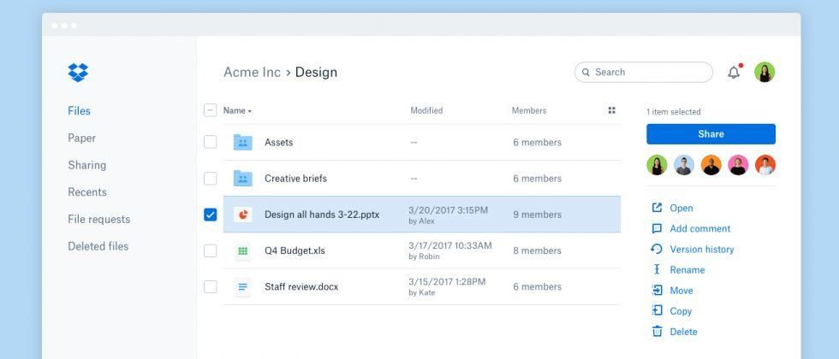Click the Add comment icon
The image size is (839, 359).
(657, 228)
